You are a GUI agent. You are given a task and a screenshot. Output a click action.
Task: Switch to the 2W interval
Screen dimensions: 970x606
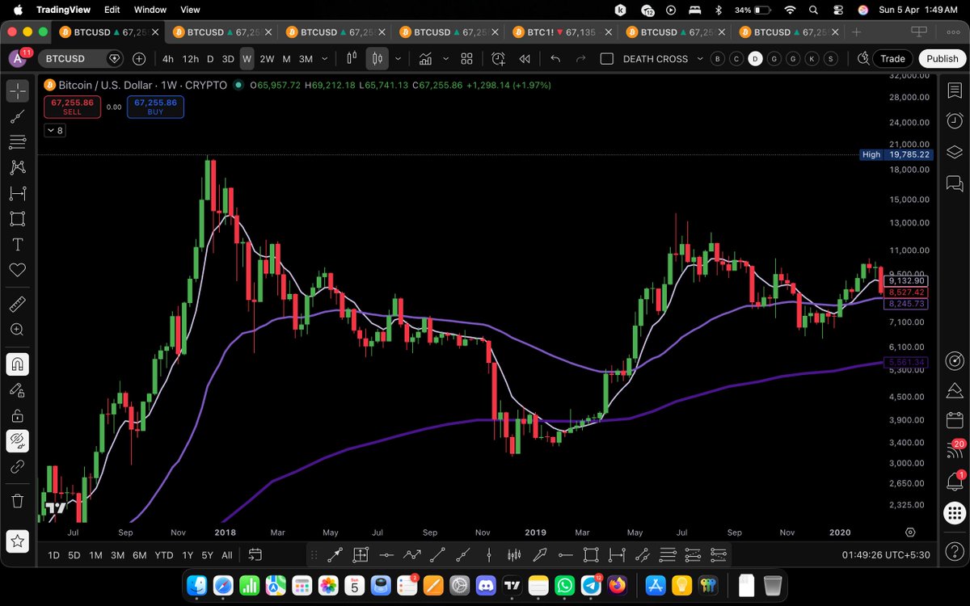click(266, 59)
